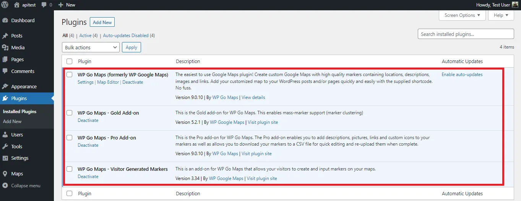This screenshot has width=521, height=201.
Task: Visit plugin site for Gold Add-on
Action: (x=263, y=122)
